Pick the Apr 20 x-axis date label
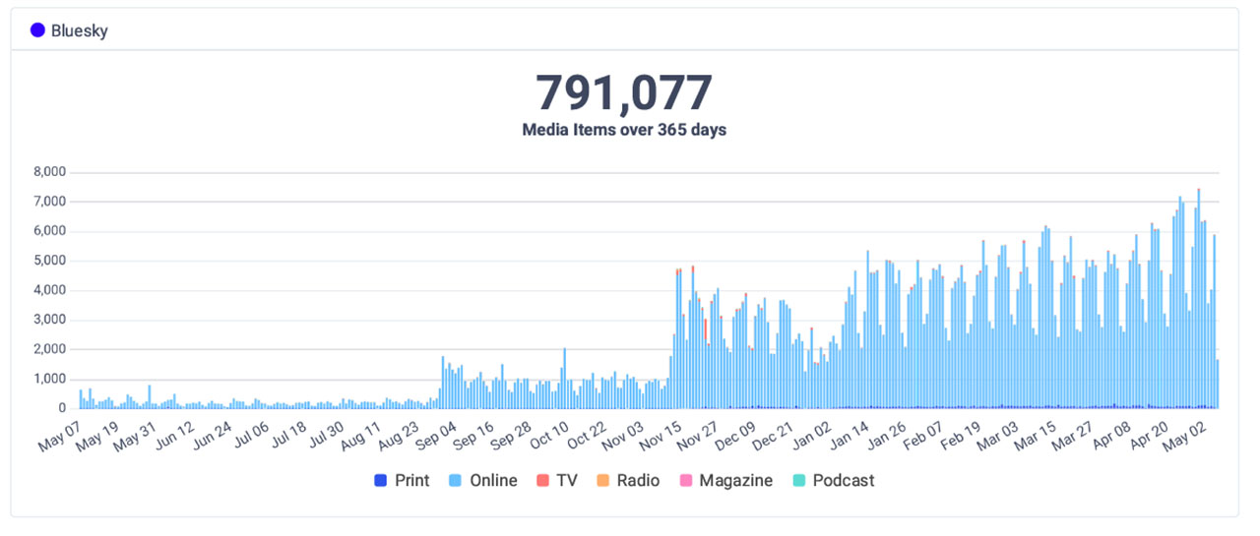The image size is (1260, 536). (1150, 434)
